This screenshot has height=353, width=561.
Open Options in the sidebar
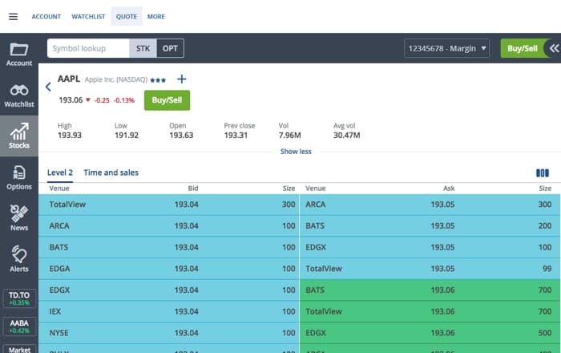point(19,177)
